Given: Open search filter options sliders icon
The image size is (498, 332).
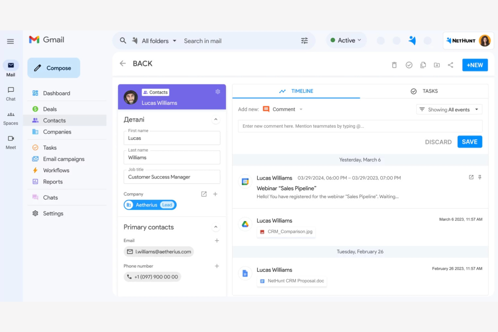Looking at the screenshot, I should pyautogui.click(x=305, y=41).
